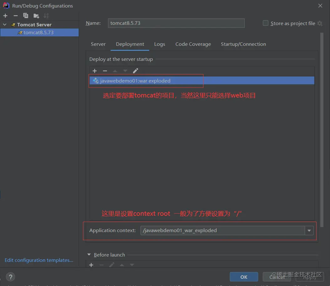Remove configuration using minus icon in sidebar toolbar

[16, 16]
